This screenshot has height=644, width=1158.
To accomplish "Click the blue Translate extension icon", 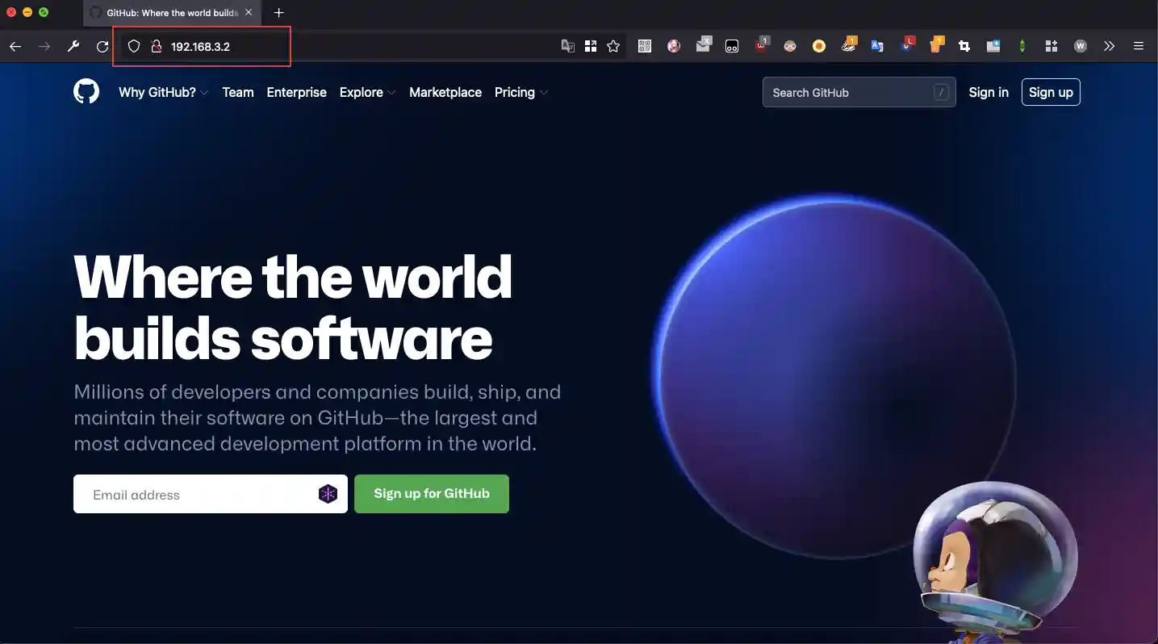I will coord(877,47).
